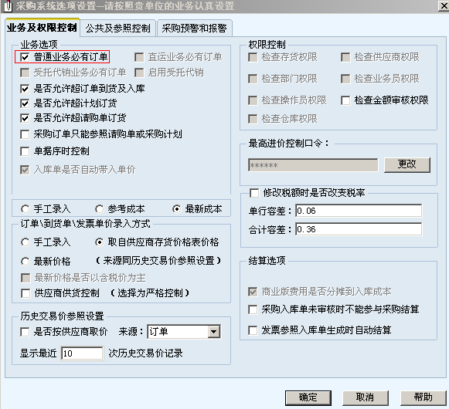Click the 权限控制 group label
The width and height of the screenshot is (449, 409).
(267, 44)
